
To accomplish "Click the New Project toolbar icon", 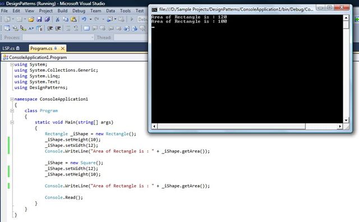I will click(x=7, y=19).
